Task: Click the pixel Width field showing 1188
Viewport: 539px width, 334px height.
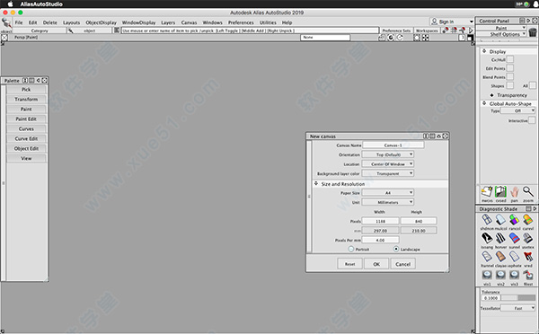Action: click(381, 221)
